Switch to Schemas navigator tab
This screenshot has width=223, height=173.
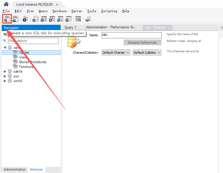(36, 169)
